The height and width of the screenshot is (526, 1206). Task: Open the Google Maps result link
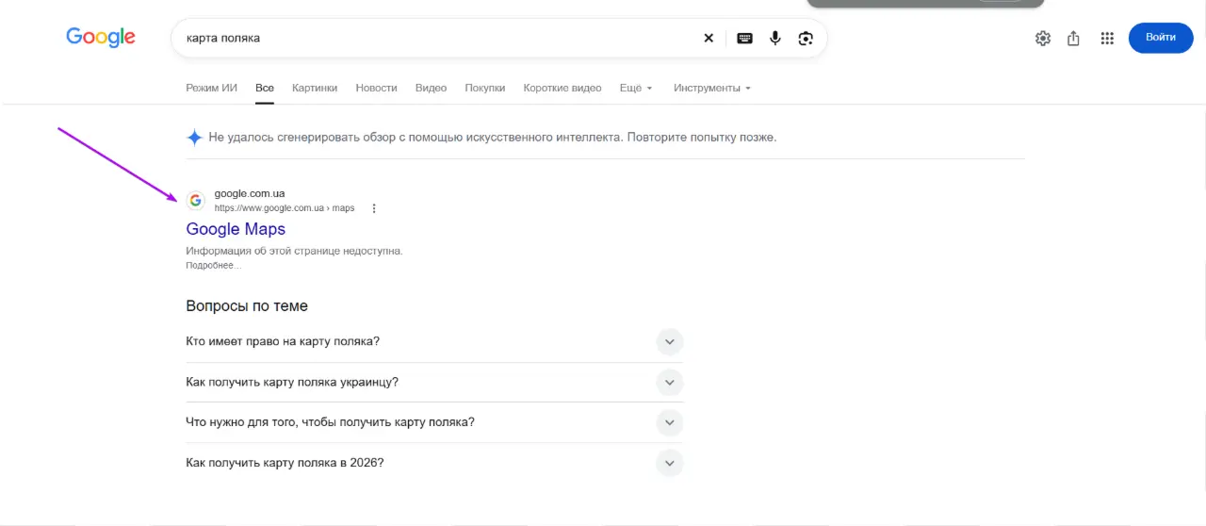(x=236, y=229)
